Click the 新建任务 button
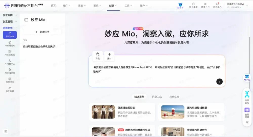Screen dimensions: 253x137 pyautogui.click(x=42, y=32)
